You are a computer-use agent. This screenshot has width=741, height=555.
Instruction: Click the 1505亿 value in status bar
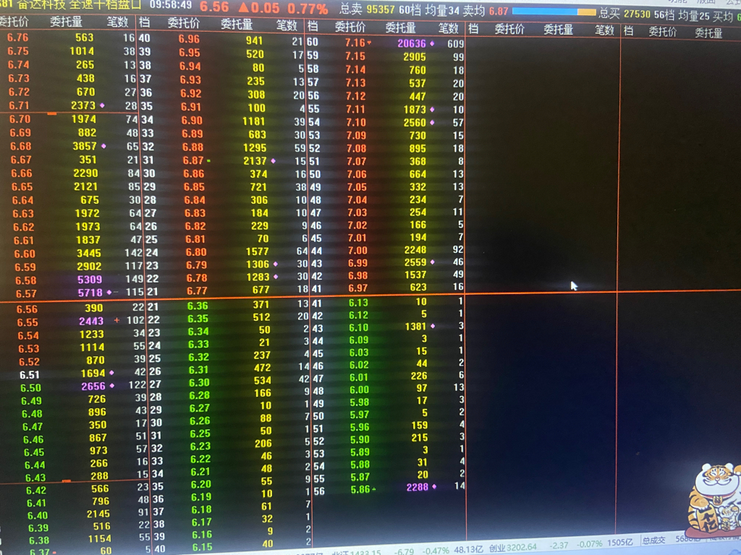(x=620, y=542)
